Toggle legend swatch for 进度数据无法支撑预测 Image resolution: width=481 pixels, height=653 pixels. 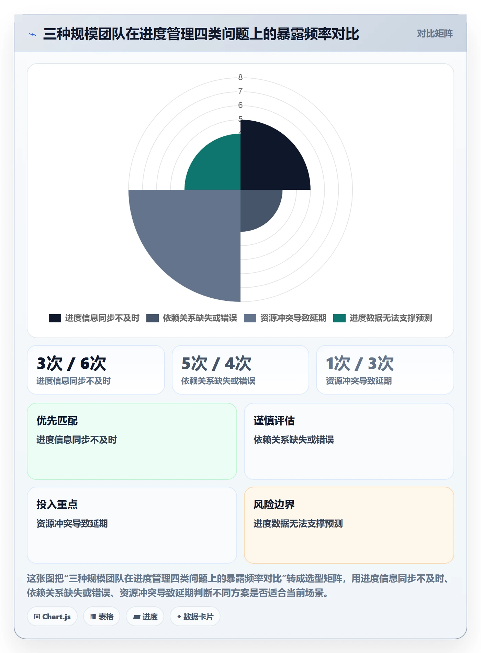pyautogui.click(x=339, y=318)
